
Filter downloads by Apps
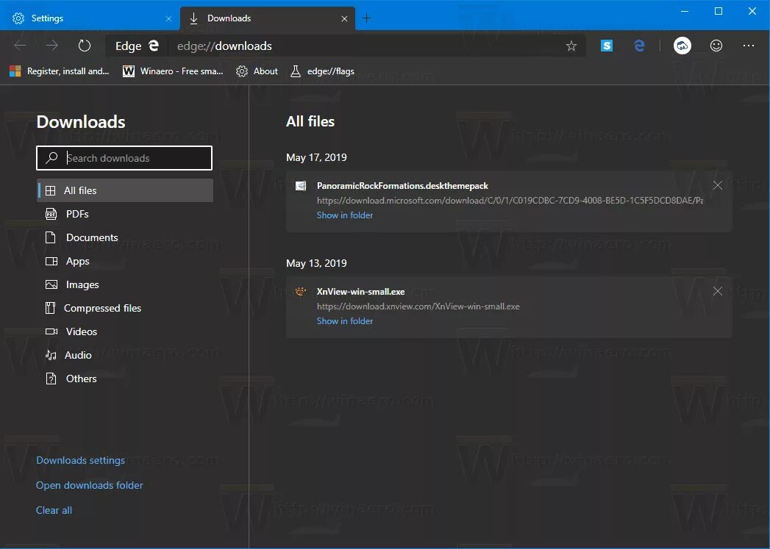click(125, 261)
